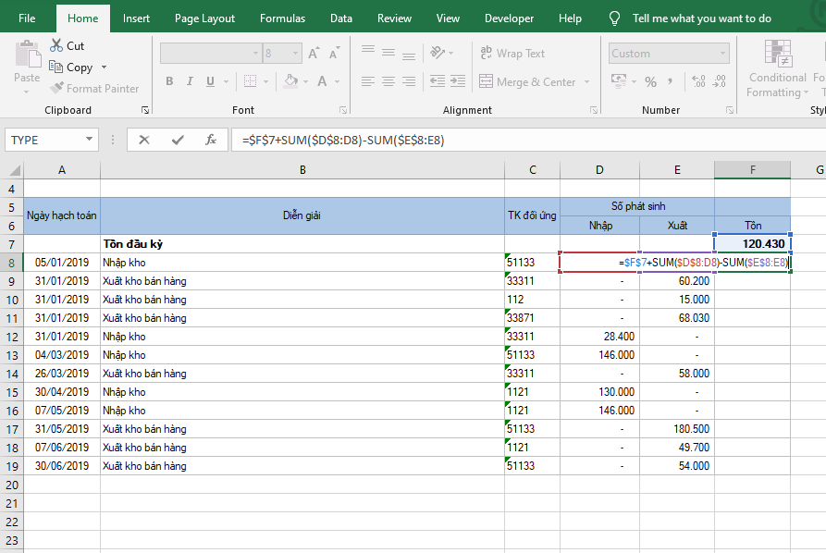826x553 pixels.
Task: Click the Merge & Center button
Action: 527,82
